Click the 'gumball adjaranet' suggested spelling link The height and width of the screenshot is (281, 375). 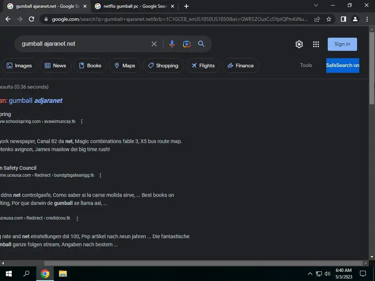coord(36,101)
